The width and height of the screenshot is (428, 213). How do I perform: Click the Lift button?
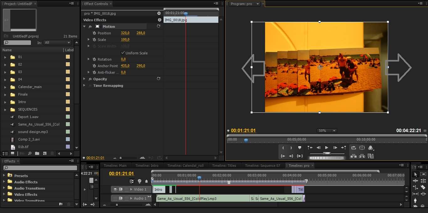(x=354, y=156)
